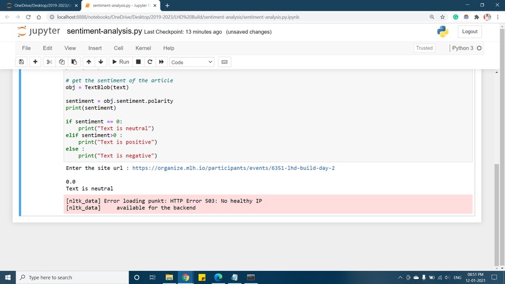Viewport: 505px width, 284px height.
Task: Interrupt the kernel with stop icon
Action: pyautogui.click(x=138, y=62)
